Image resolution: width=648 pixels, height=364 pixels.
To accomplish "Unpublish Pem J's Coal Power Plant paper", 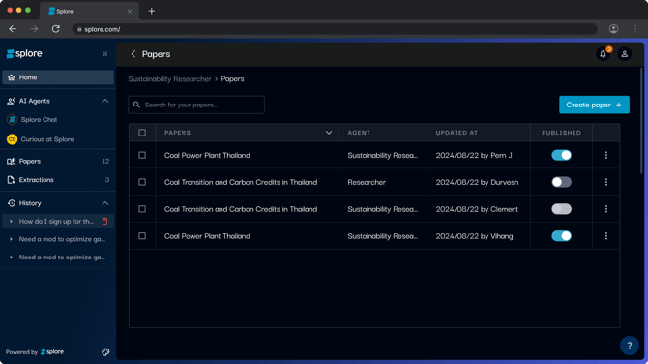I will (x=561, y=155).
